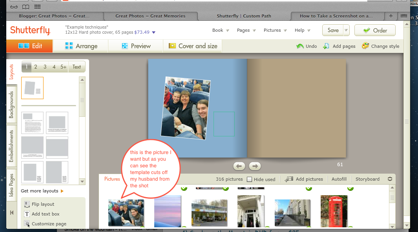Screen dimensions: 418x232
Task: Select the Idea Pages side tab
Action: (x=11, y=185)
